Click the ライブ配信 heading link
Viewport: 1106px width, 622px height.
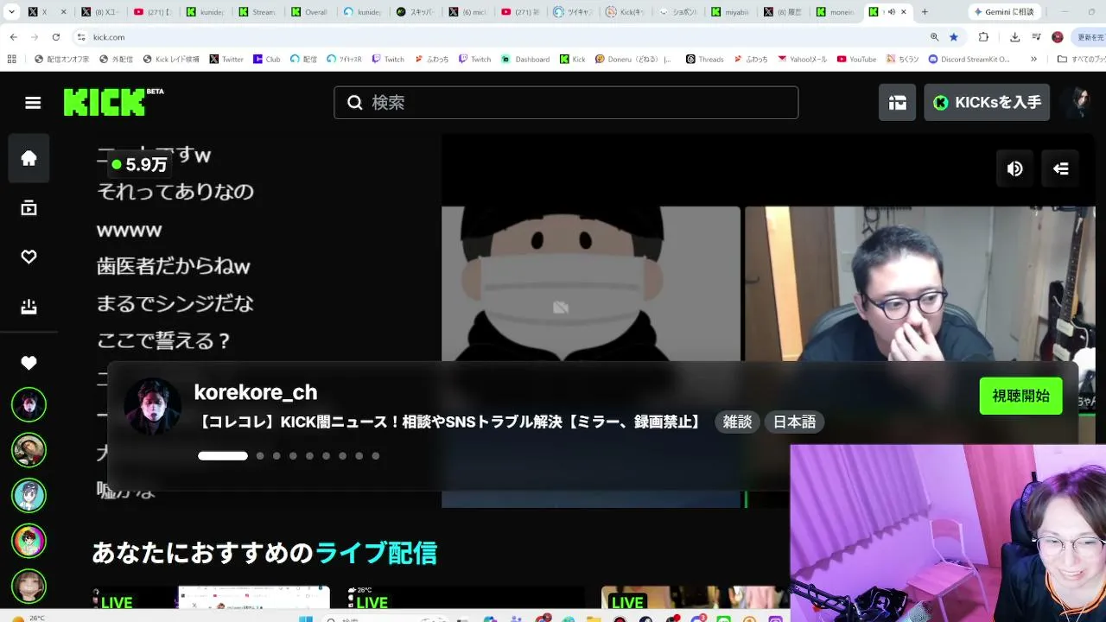376,553
